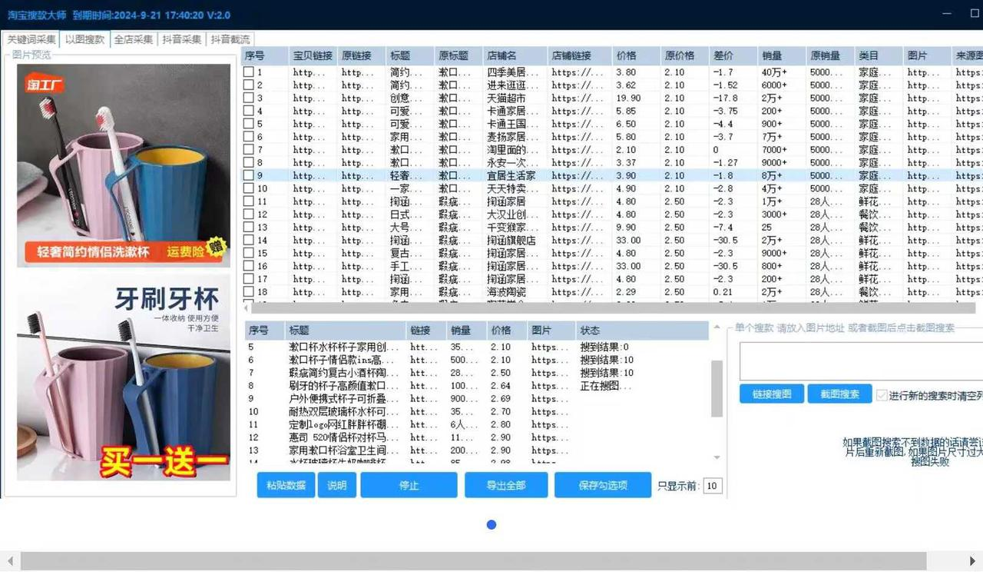Click the image address input box
This screenshot has height=575, width=983.
(860, 361)
